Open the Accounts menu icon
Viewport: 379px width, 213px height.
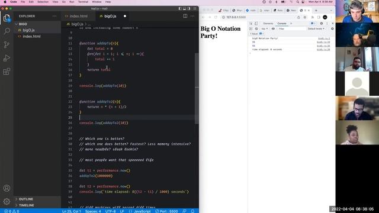7,188
